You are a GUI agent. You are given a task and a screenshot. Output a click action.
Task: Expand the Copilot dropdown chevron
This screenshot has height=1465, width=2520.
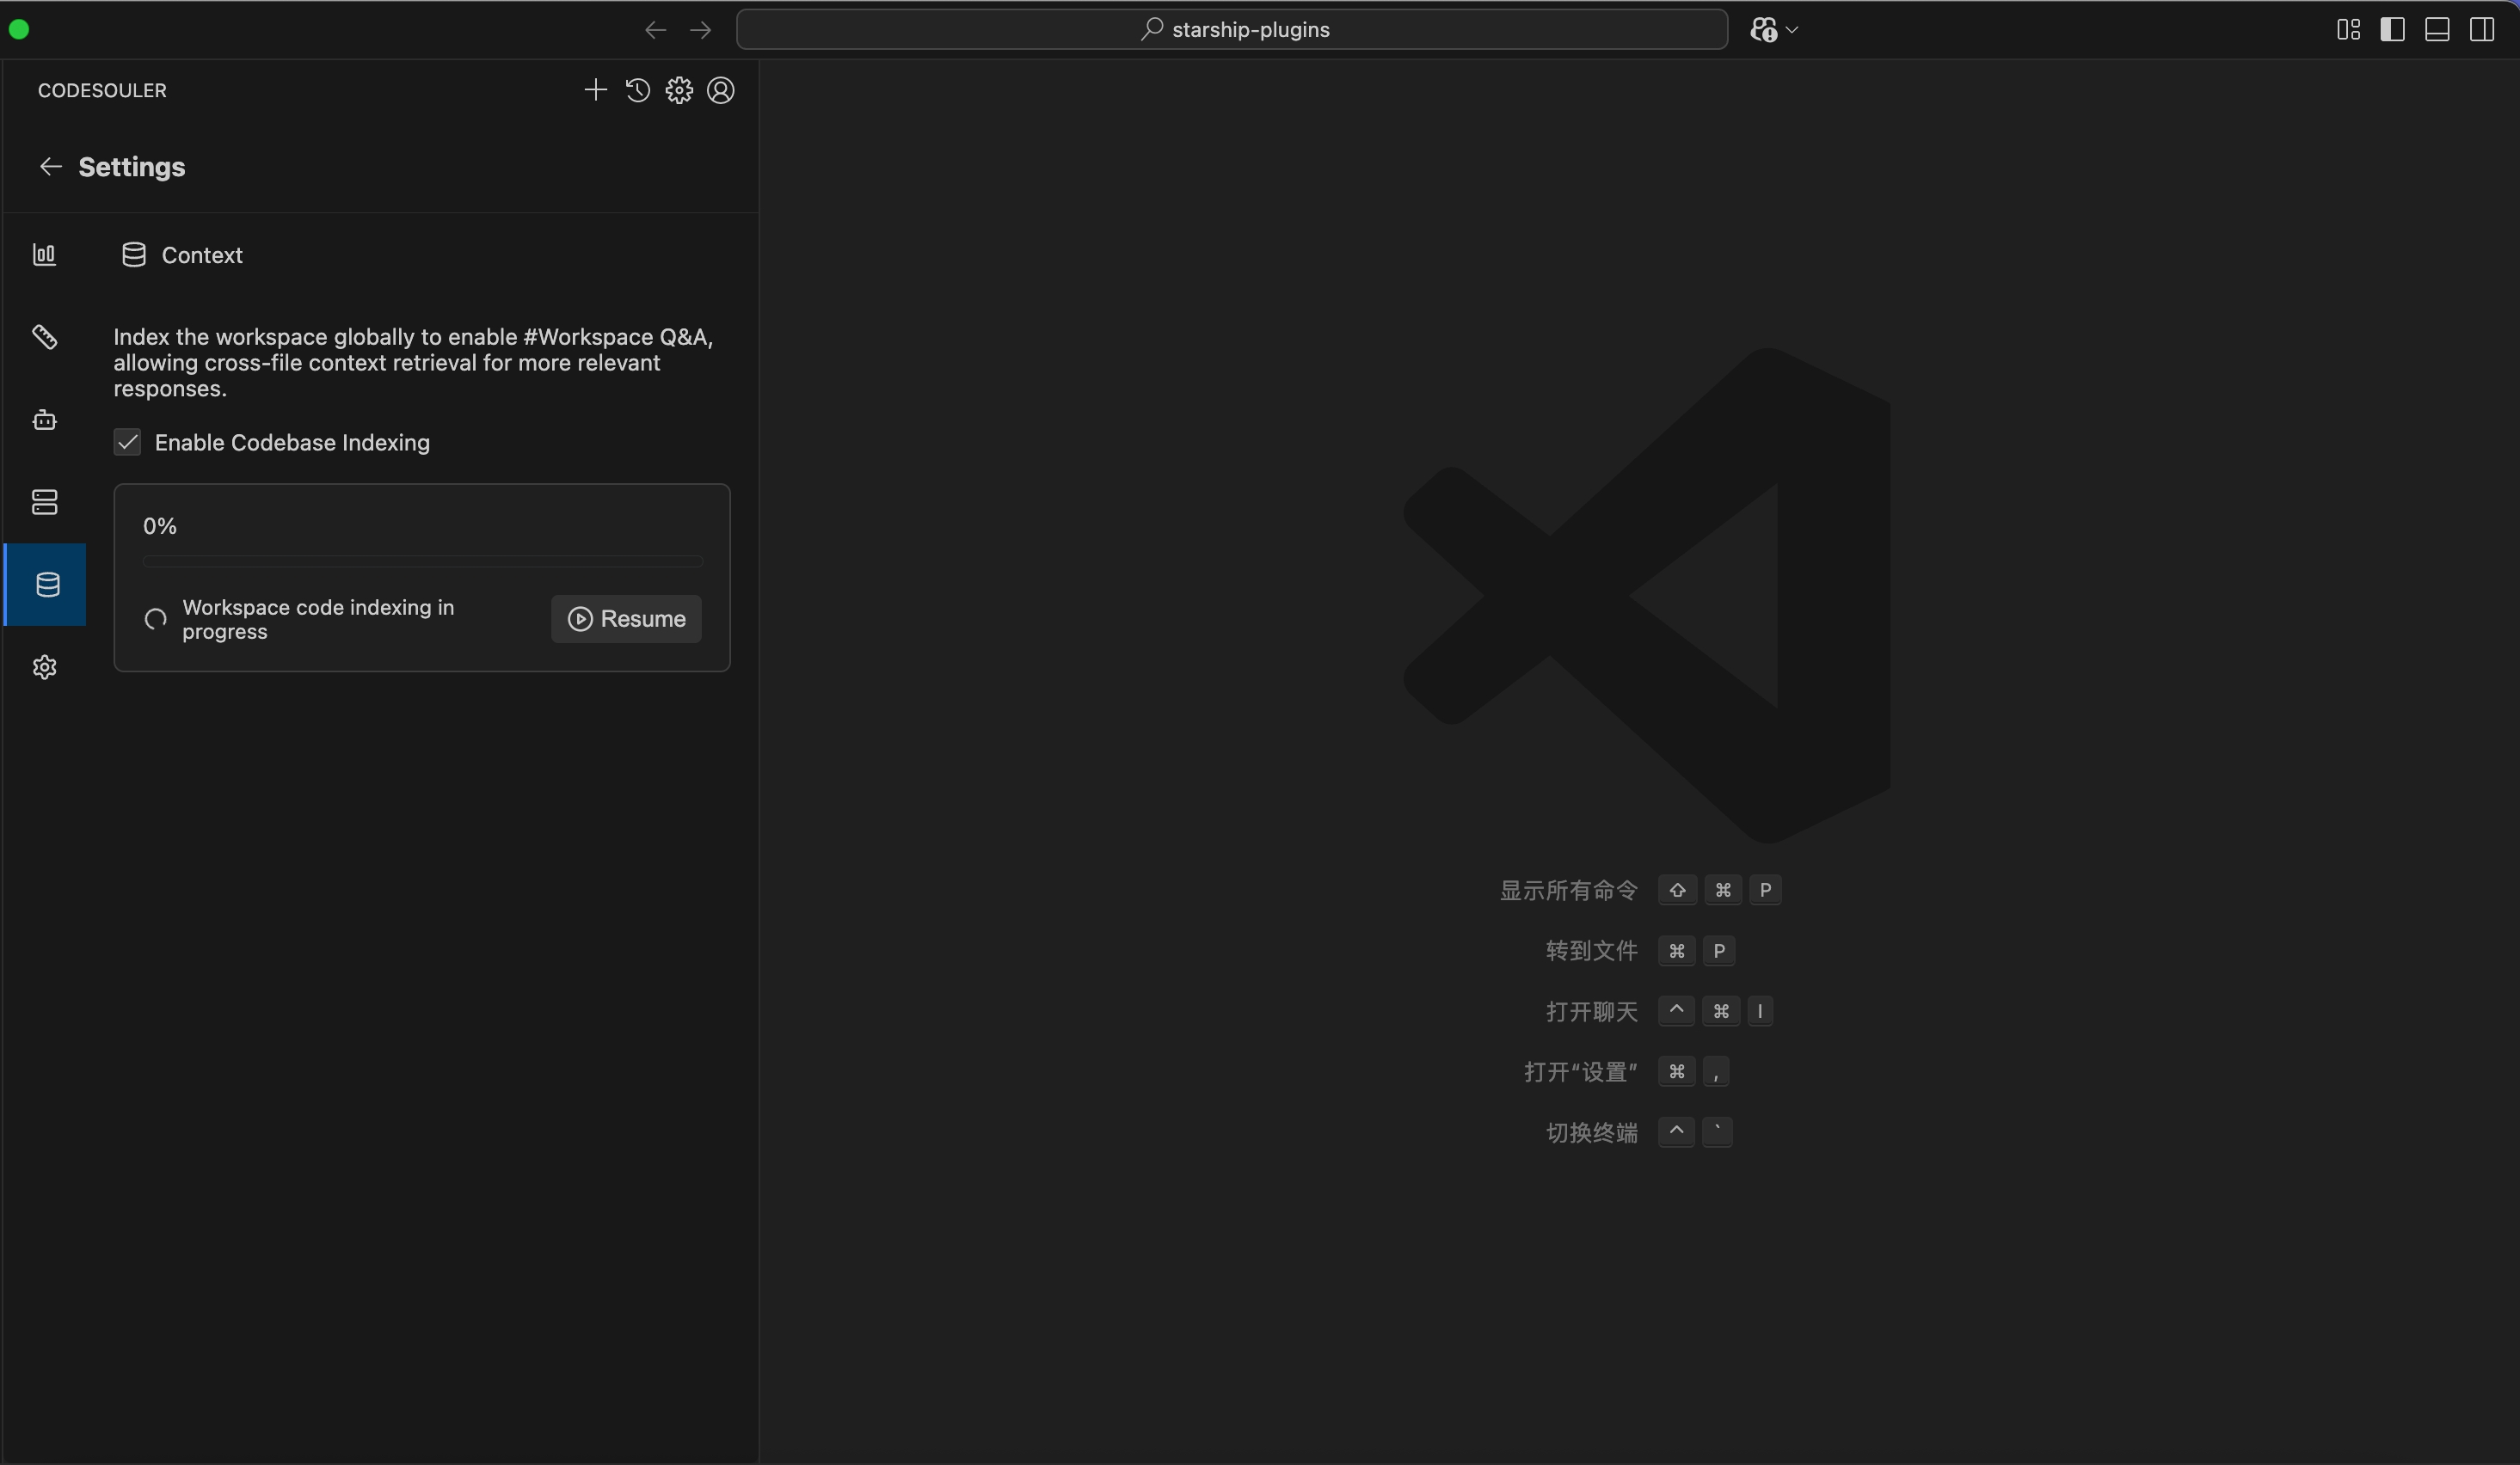[x=1792, y=30]
